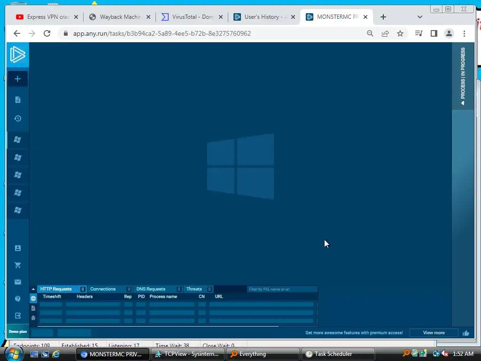The image size is (481, 361).
Task: Open the mail contact icon
Action: tap(17, 282)
